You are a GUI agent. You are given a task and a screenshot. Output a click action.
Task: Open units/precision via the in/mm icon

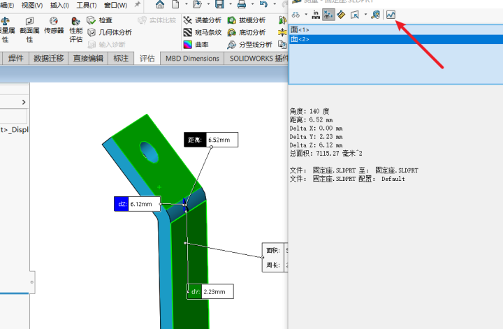click(x=316, y=15)
